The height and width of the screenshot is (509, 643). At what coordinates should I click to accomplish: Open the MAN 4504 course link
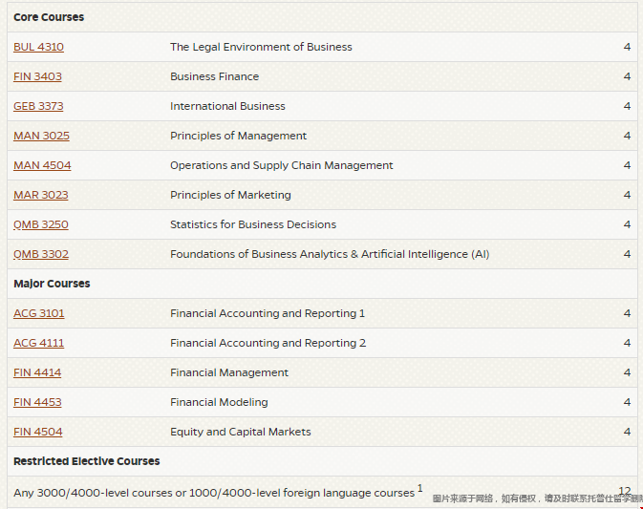coord(42,165)
